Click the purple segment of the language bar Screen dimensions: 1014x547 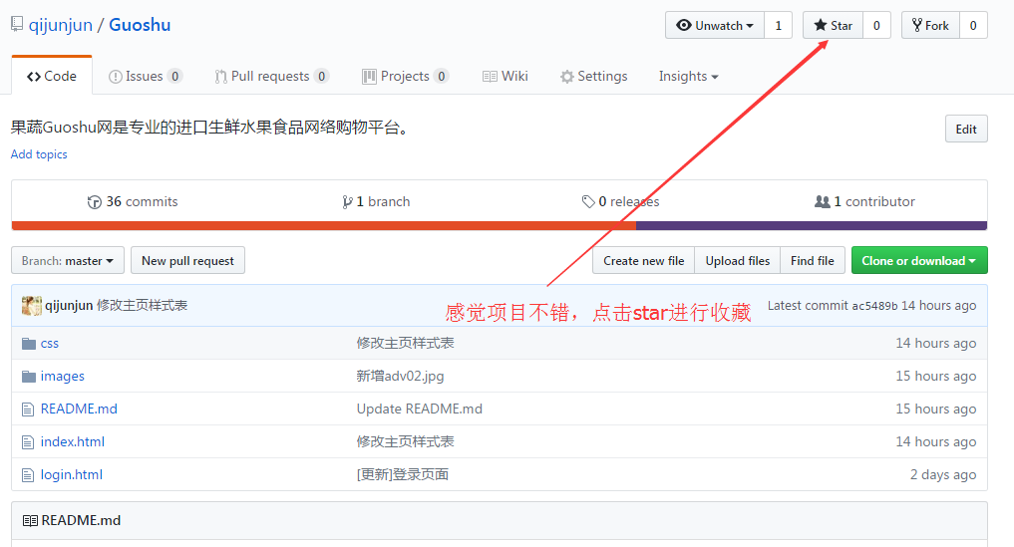pyautogui.click(x=812, y=225)
